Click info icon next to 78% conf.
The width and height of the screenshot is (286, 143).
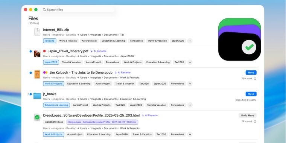point(255,122)
